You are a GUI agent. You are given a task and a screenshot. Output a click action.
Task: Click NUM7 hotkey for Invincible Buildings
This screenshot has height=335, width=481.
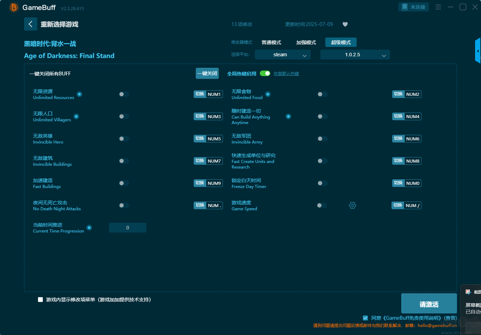click(208, 161)
